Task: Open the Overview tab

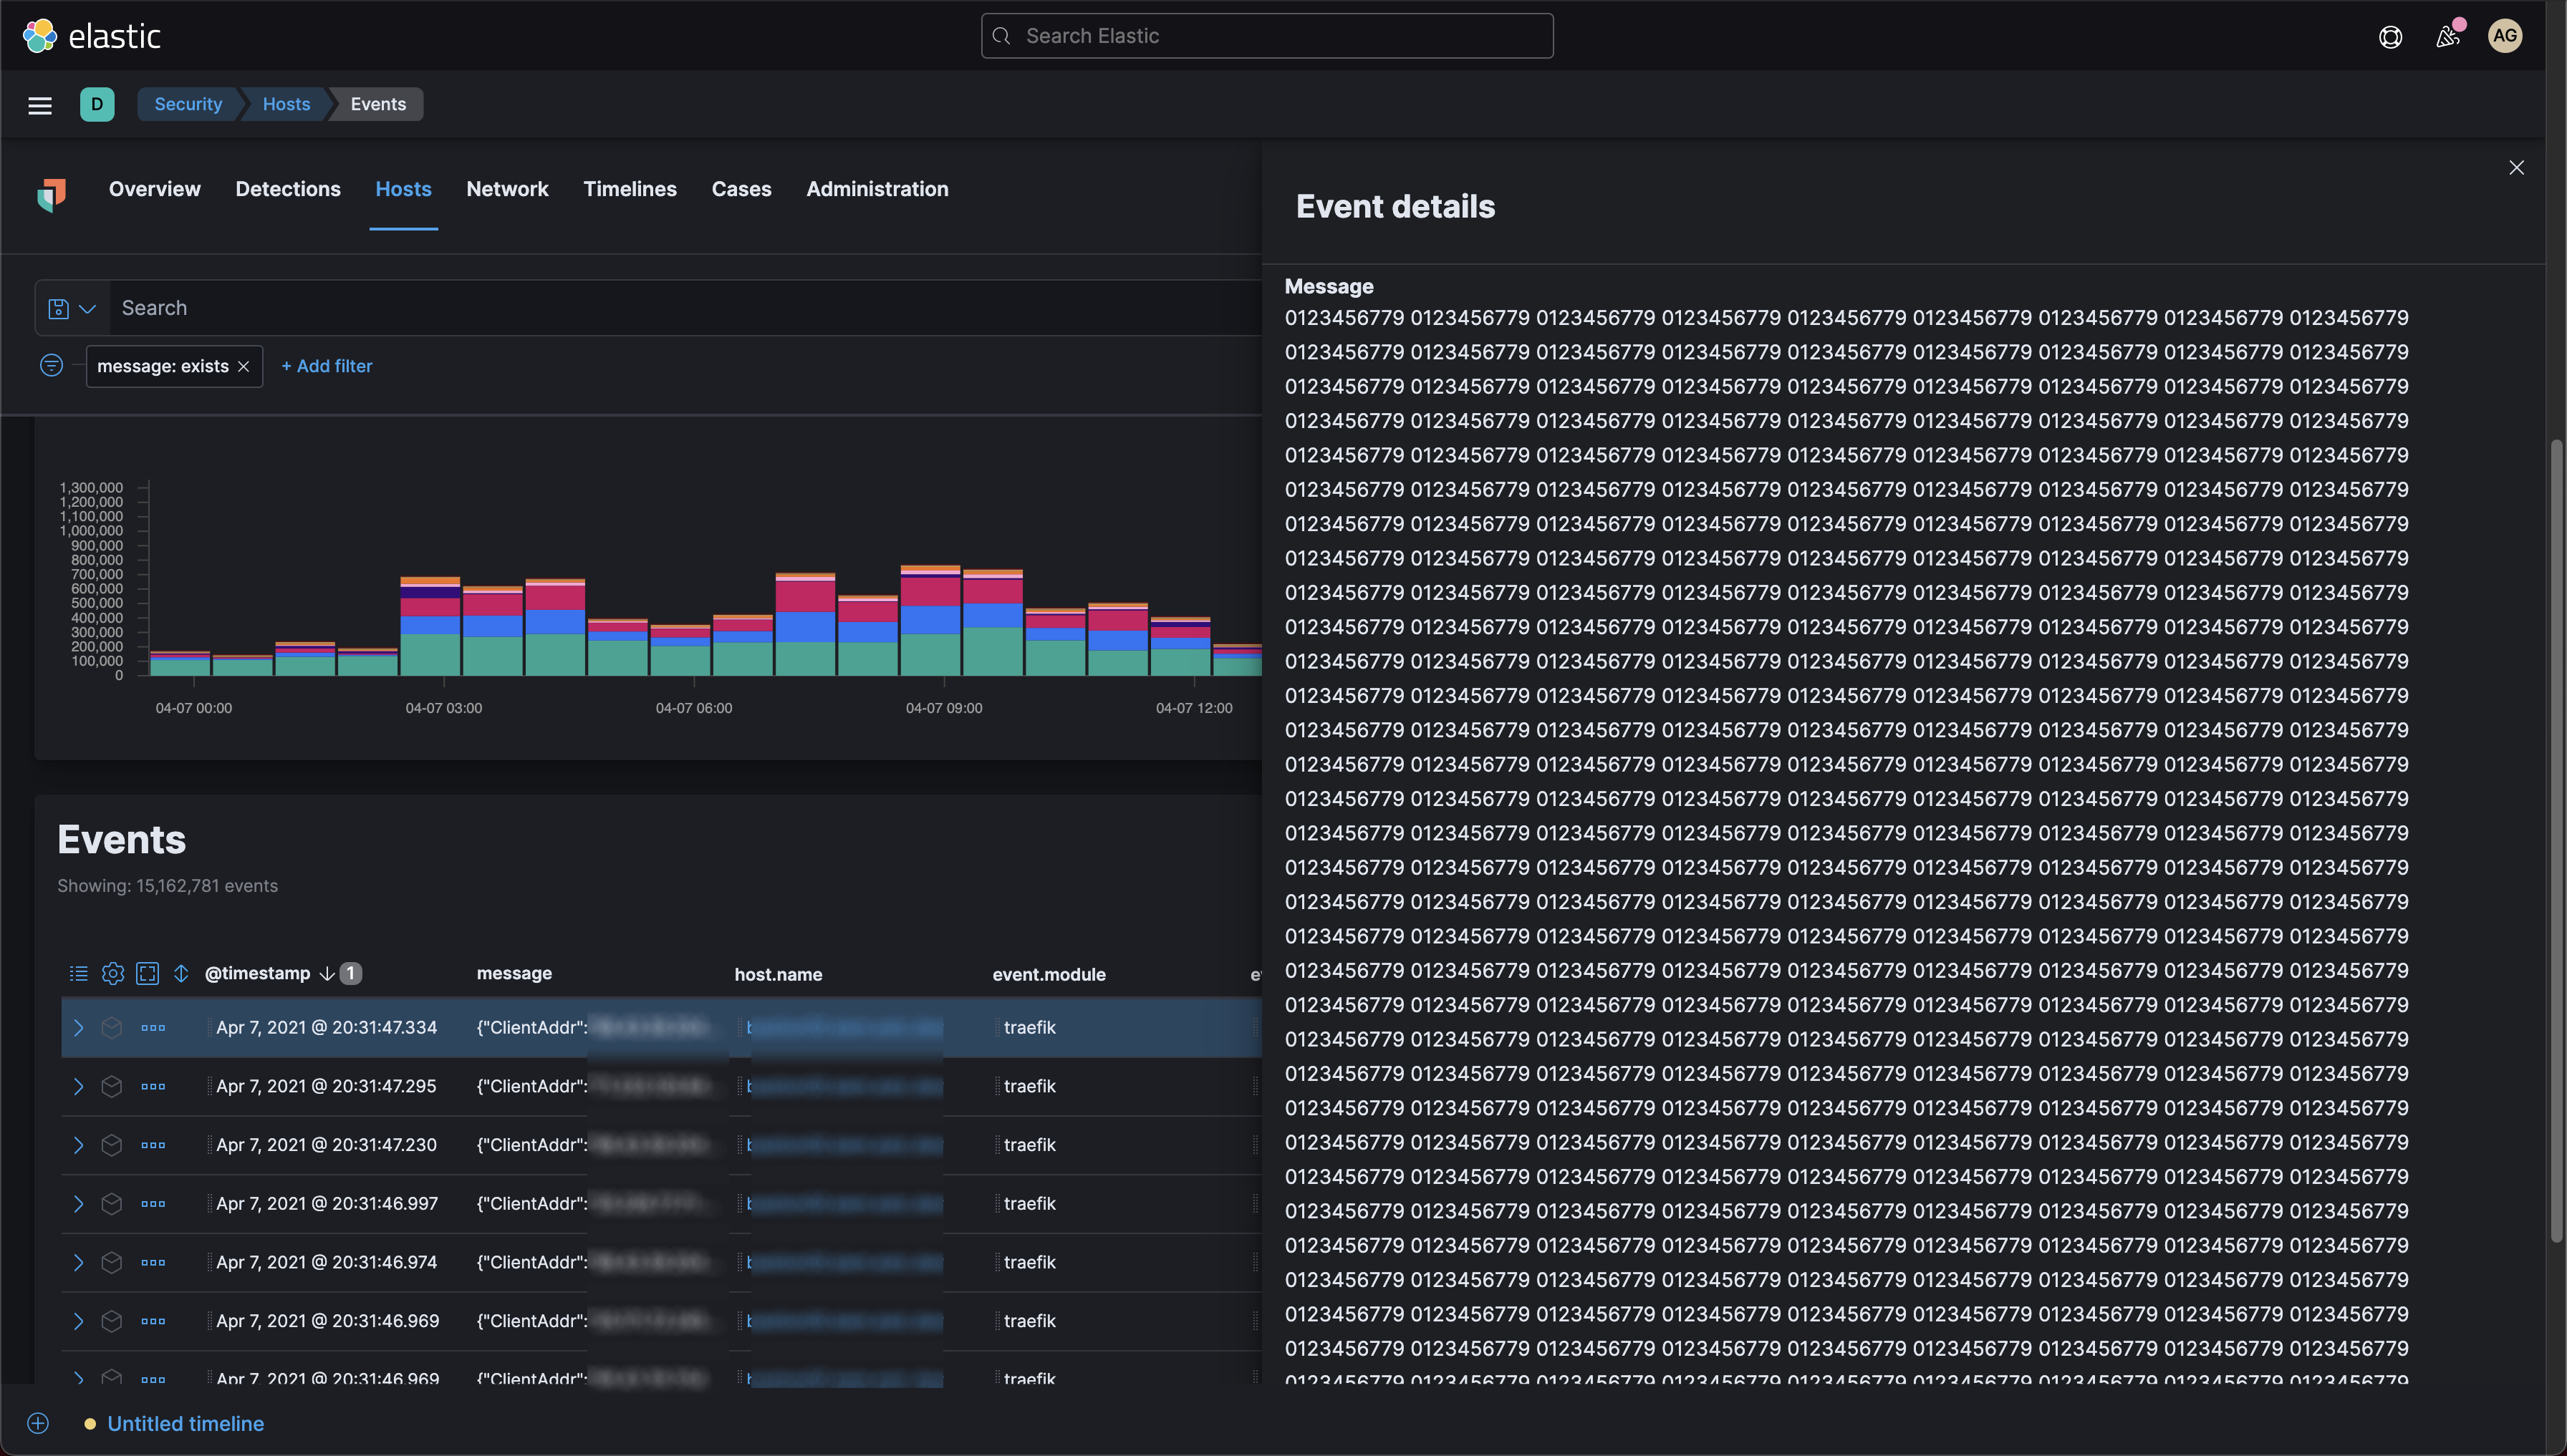Action: tap(154, 189)
